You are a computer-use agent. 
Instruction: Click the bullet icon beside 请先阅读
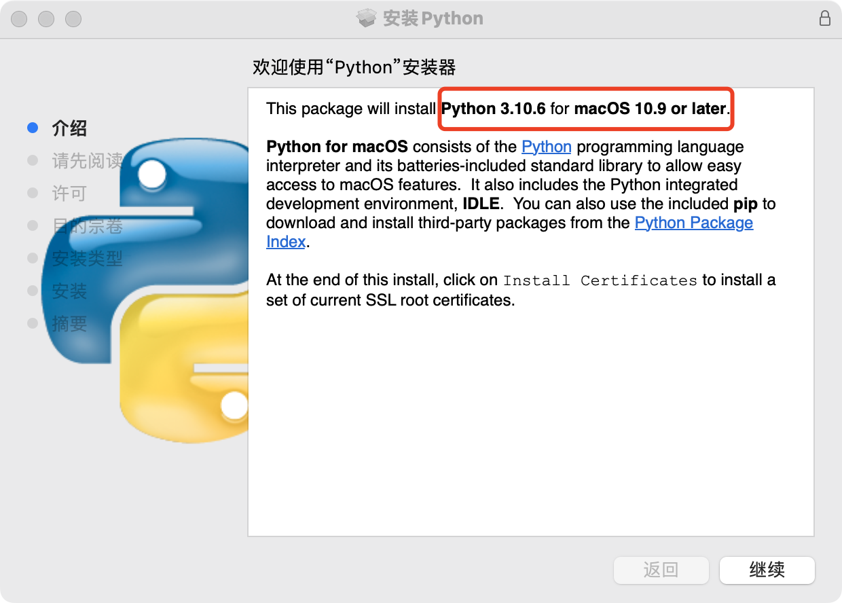33,160
